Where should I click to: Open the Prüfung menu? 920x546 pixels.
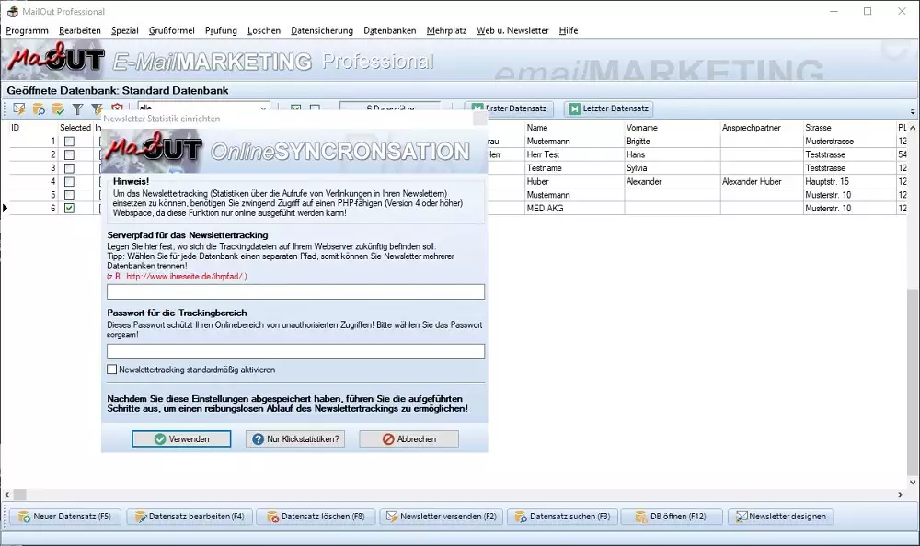click(x=221, y=30)
